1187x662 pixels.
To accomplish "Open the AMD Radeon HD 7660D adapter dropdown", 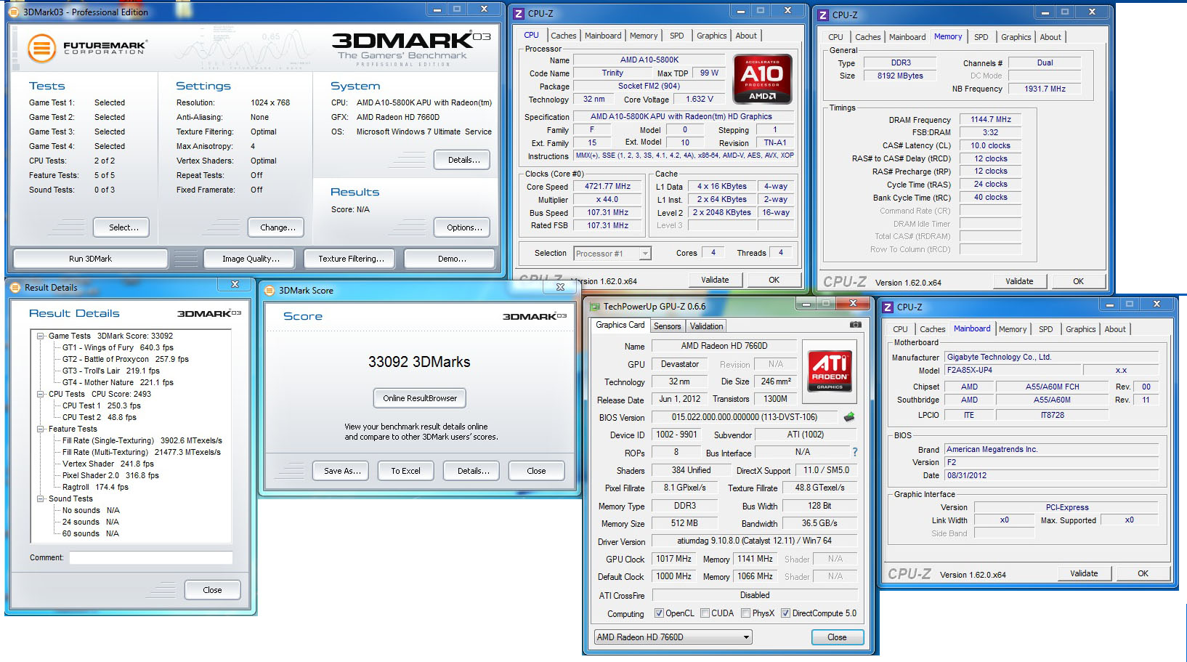I will (673, 637).
